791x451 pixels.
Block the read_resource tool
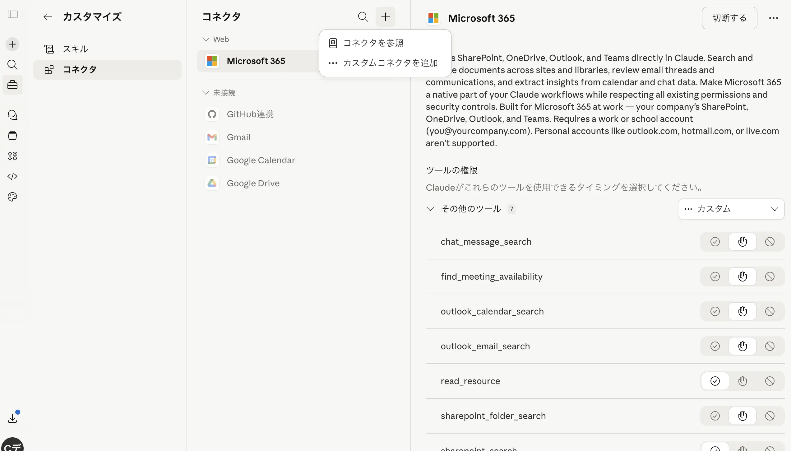[770, 381]
